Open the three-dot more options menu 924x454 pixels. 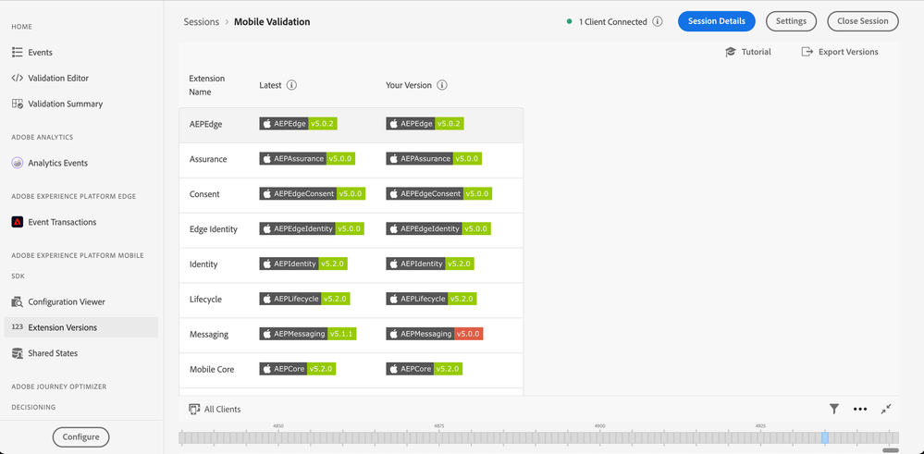click(860, 409)
